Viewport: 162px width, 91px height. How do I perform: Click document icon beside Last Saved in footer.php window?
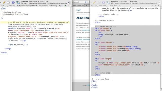pyautogui.click(x=18, y=2)
